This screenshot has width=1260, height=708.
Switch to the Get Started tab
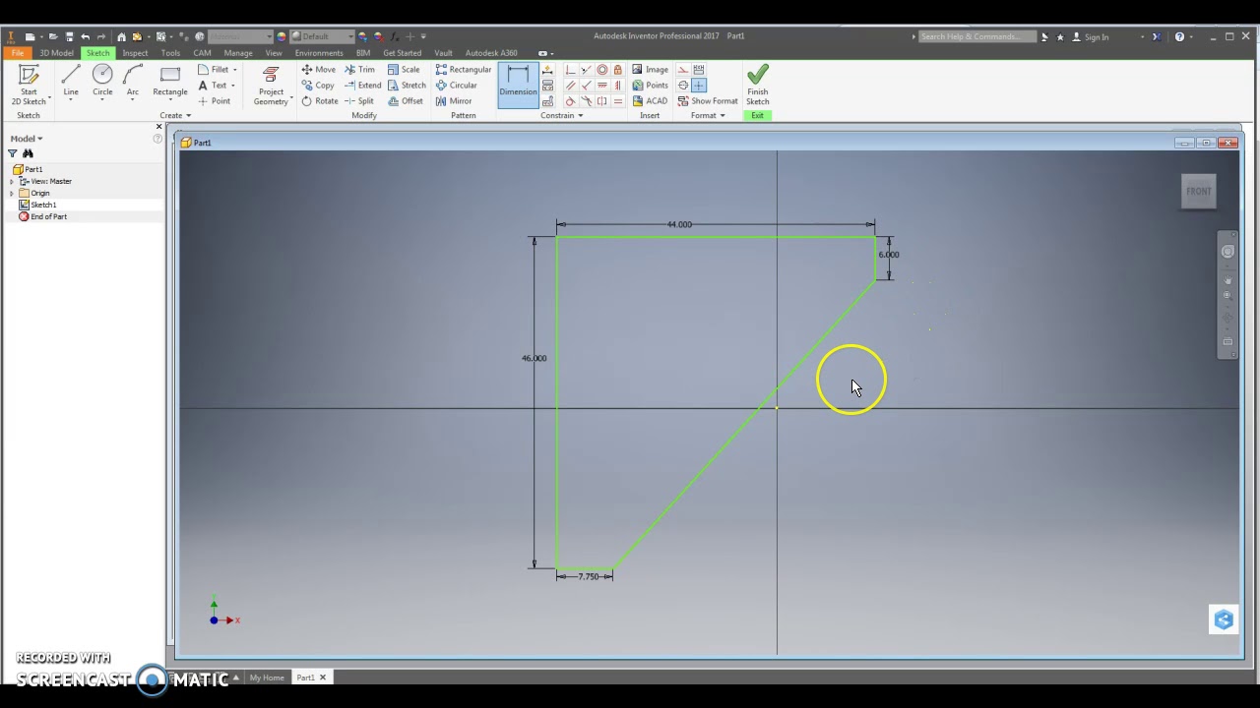click(402, 53)
